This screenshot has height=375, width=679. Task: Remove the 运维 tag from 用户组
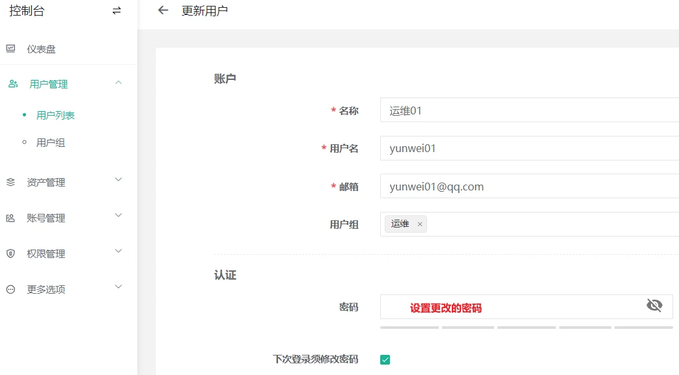(x=420, y=224)
